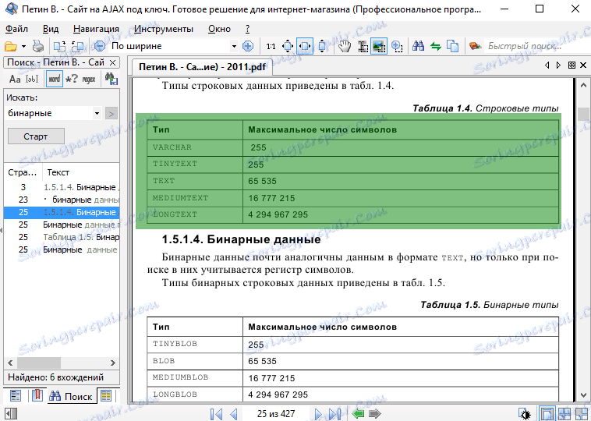Open the folder icon dropdown arrow
591x421 pixels.
pyautogui.click(x=23, y=47)
